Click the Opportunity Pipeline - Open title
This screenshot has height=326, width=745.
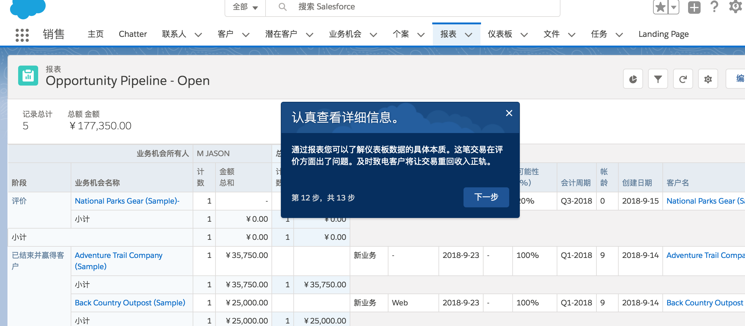(x=128, y=81)
